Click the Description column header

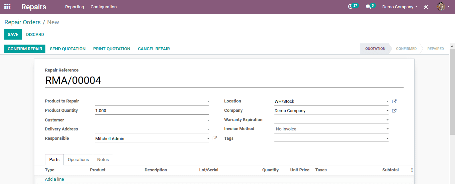coord(156,170)
